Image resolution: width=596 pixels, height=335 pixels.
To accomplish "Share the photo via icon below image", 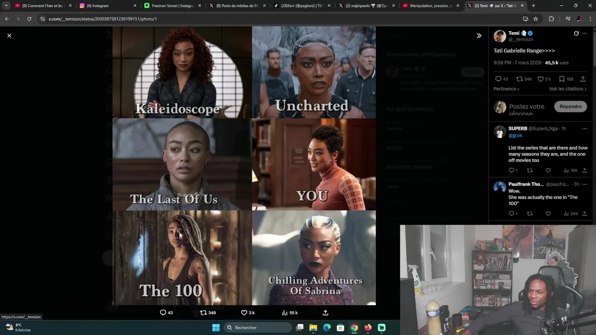I will pyautogui.click(x=325, y=313).
